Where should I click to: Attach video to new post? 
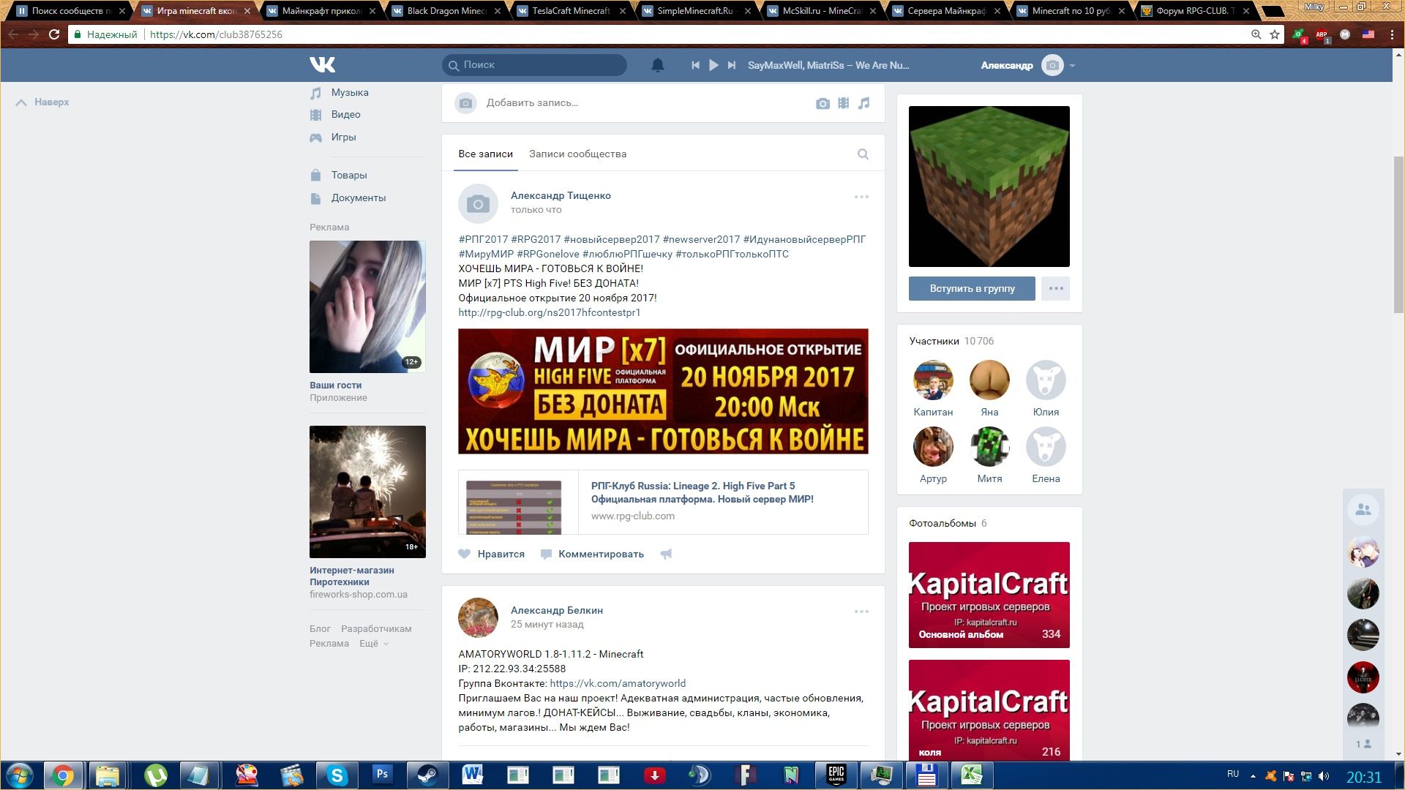tap(844, 103)
